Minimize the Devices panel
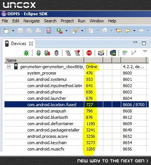This screenshot has height=165, width=151. (x=135, y=42)
